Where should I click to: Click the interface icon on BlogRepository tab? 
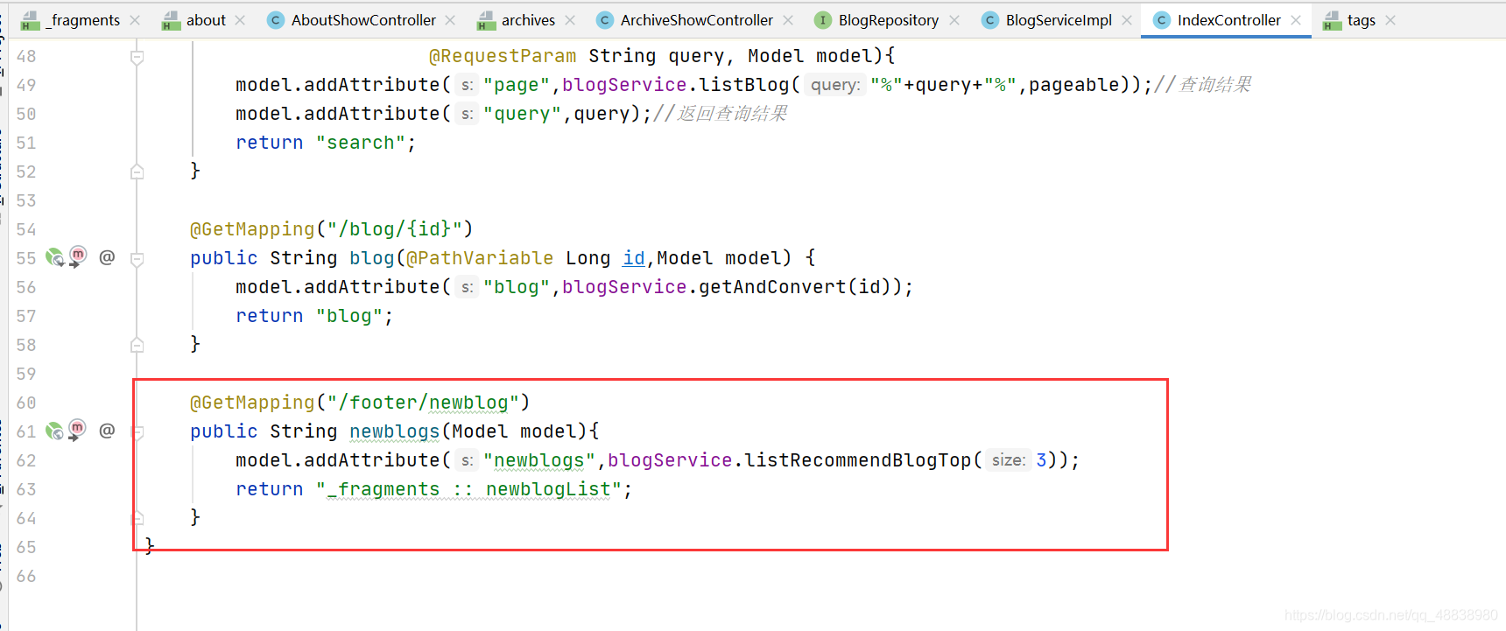click(822, 20)
